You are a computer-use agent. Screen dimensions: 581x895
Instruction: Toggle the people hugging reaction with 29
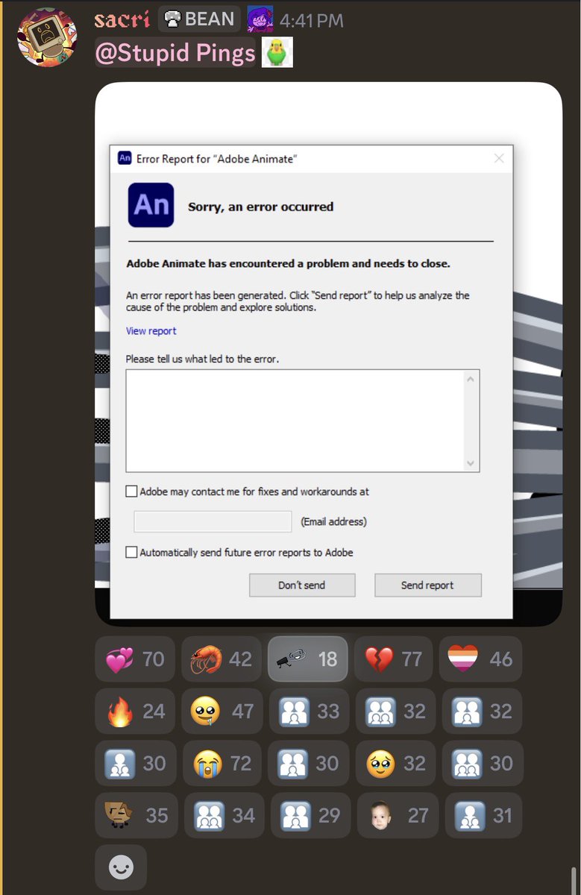[310, 816]
